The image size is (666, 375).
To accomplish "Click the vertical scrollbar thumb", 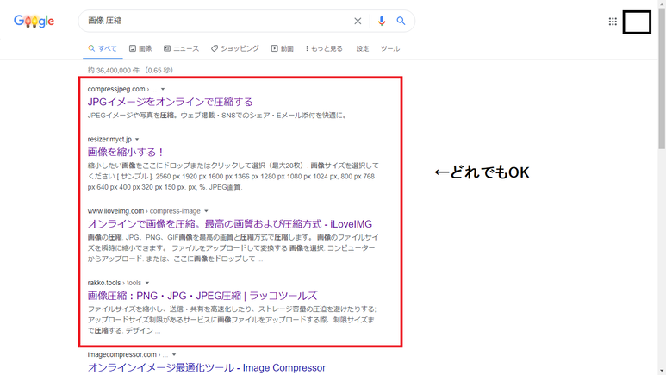I will tap(662, 78).
